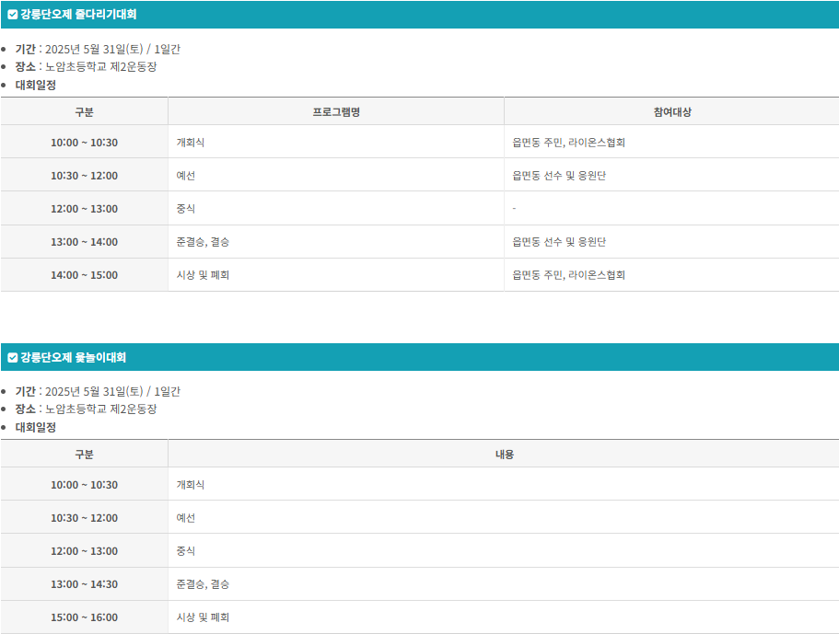
Task: Click the 구분 column header in 윷놀이 table
Action: pyautogui.click(x=84, y=454)
